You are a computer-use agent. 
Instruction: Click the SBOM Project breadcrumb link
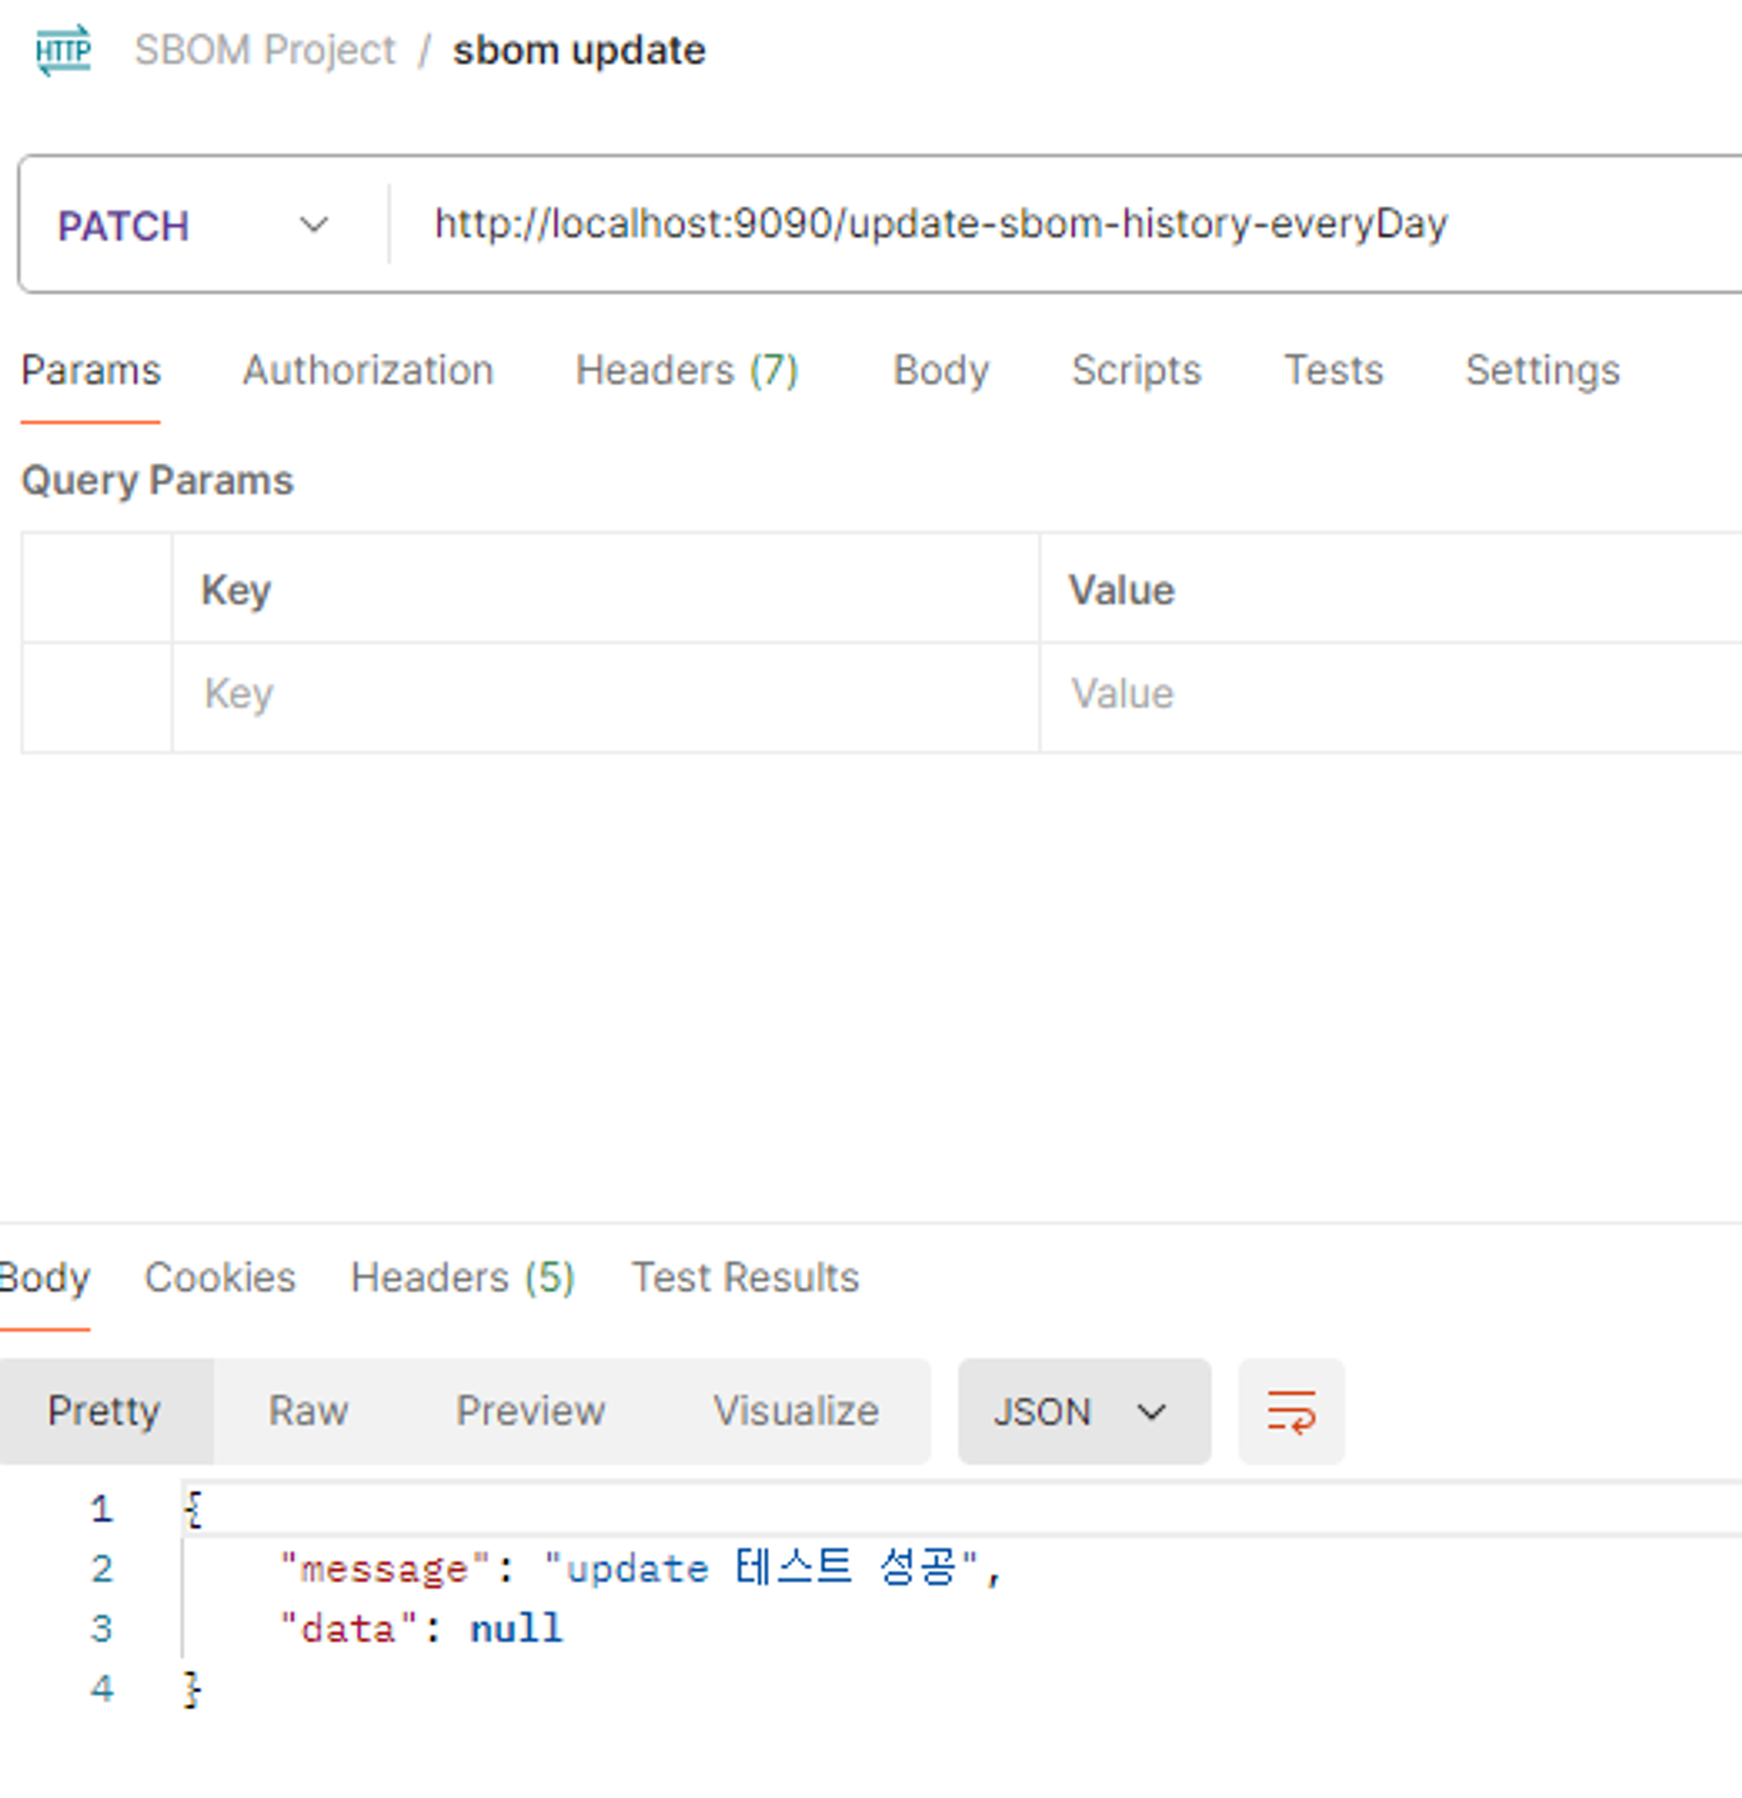[264, 51]
